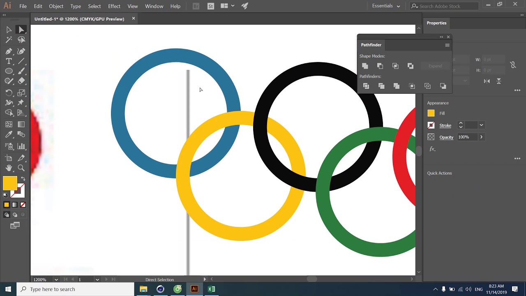This screenshot has width=526, height=296.
Task: Click Divide in Pathfinders row
Action: point(366,86)
